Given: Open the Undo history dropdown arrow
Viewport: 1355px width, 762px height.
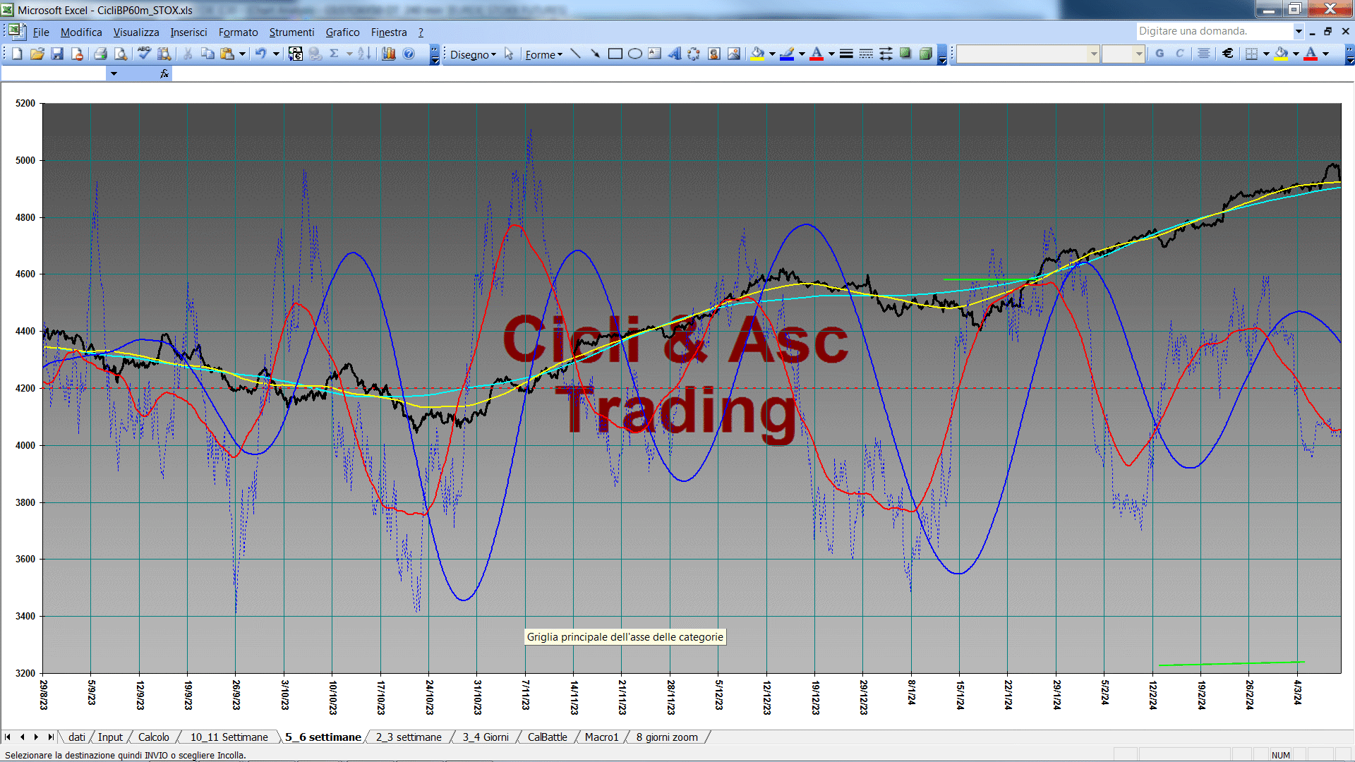Looking at the screenshot, I should pyautogui.click(x=276, y=54).
